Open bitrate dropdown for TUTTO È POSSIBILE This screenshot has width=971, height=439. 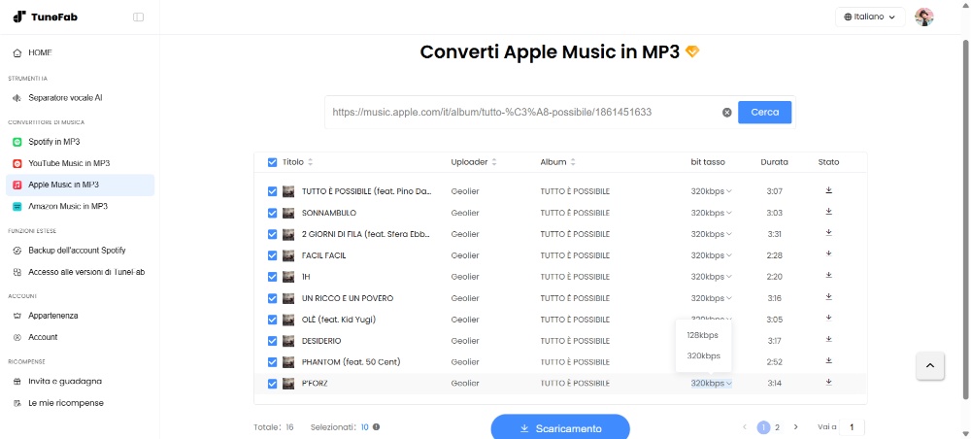click(x=712, y=191)
